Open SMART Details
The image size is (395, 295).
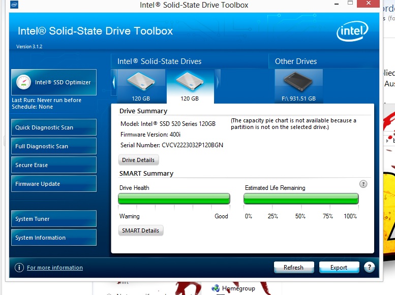pos(141,231)
